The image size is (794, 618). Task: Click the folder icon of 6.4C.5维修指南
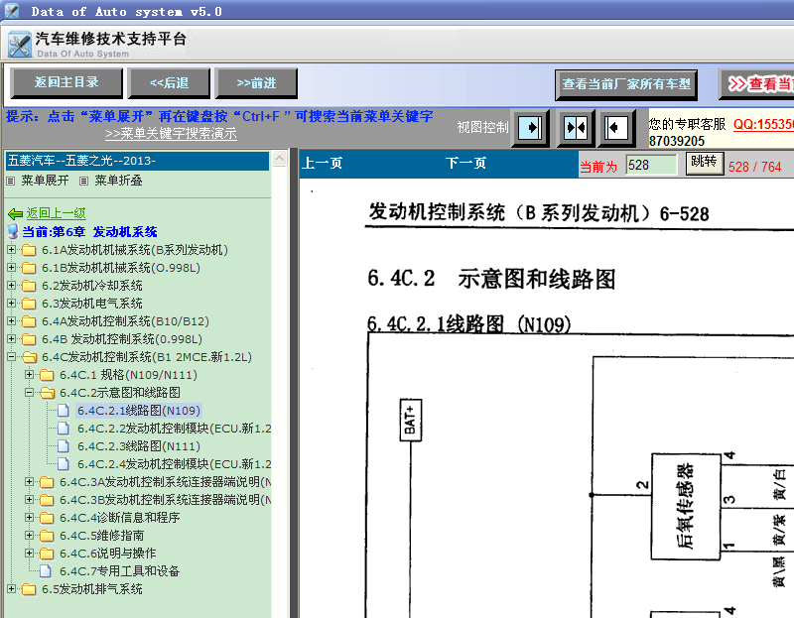47,536
